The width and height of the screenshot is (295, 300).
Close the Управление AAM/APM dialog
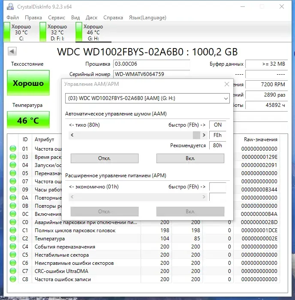(x=227, y=84)
